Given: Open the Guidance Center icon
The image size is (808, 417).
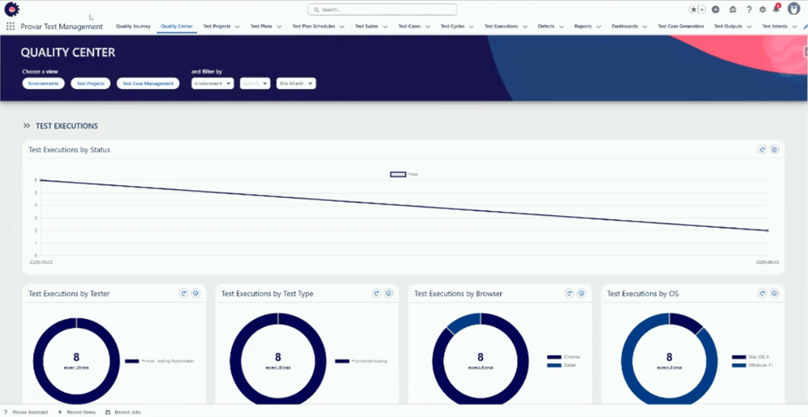Looking at the screenshot, I should tap(733, 9).
